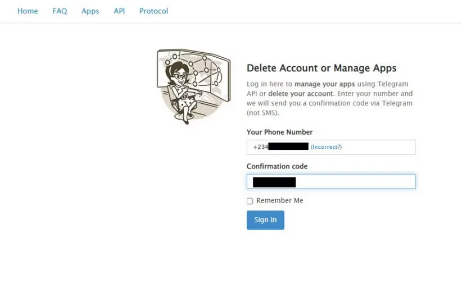This screenshot has width=462, height=293.
Task: Enable the Remember Me checkbox
Action: tap(250, 201)
